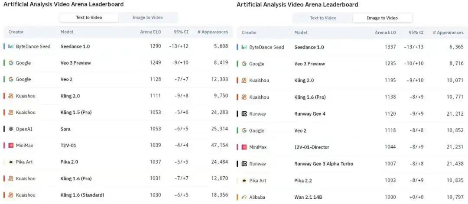468x204 pixels.
Task: Open the Seedance 1.0 model in right table
Action: click(309, 47)
